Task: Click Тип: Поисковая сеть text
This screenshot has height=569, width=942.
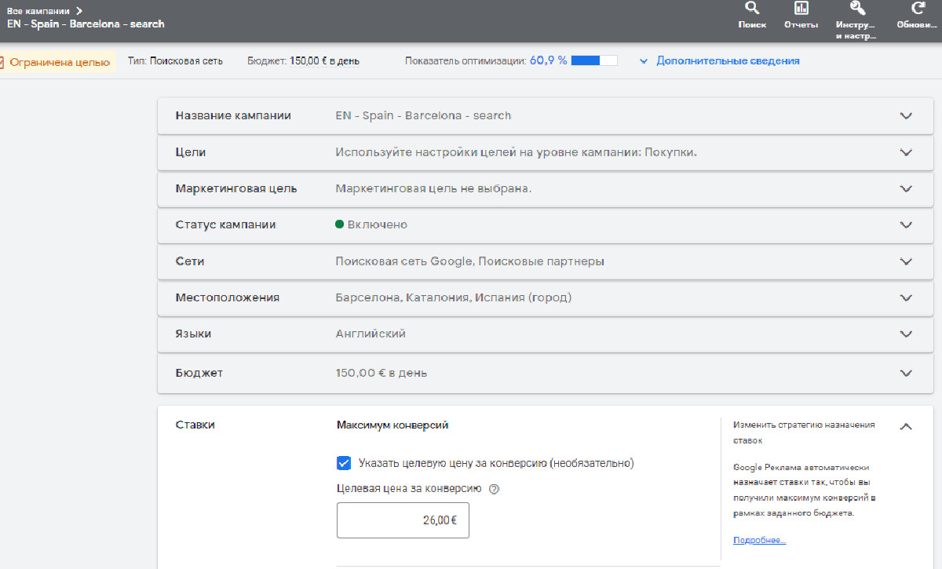Action: (x=175, y=60)
